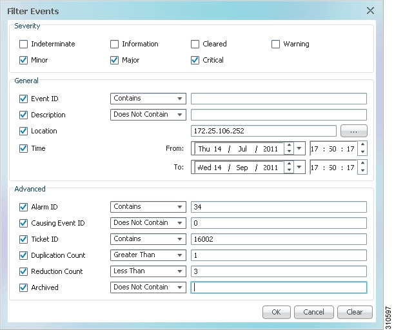Click the OK button
The height and width of the screenshot is (330, 394).
[277, 312]
